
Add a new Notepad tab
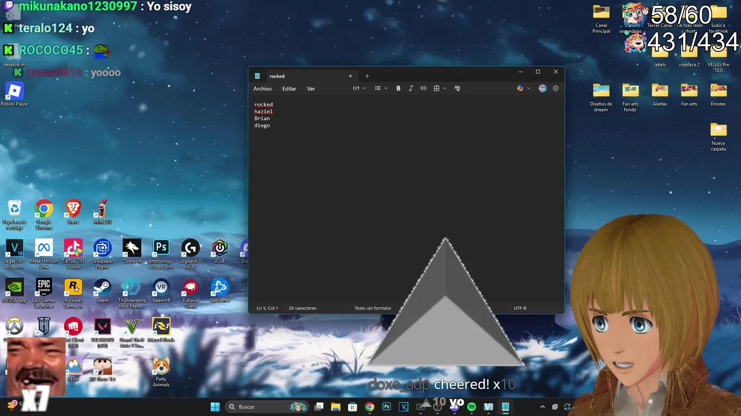point(367,76)
